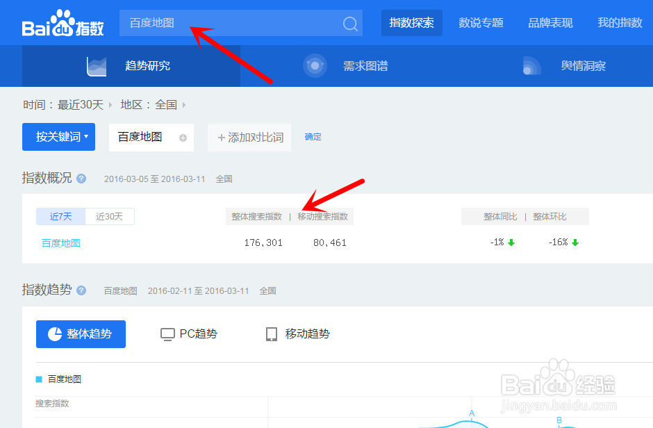Select the PC趋势 monitor icon

click(167, 334)
